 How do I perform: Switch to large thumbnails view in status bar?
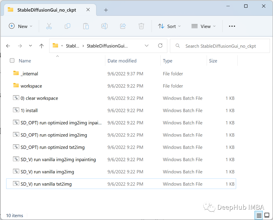click(x=267, y=215)
